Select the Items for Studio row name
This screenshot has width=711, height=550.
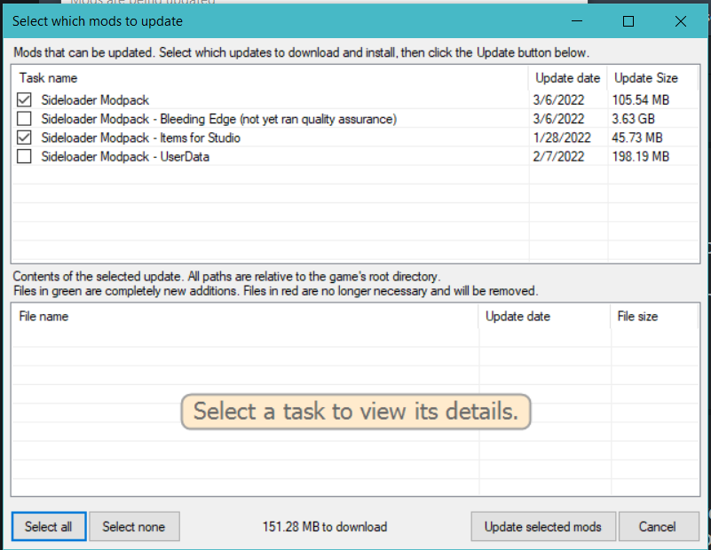140,137
